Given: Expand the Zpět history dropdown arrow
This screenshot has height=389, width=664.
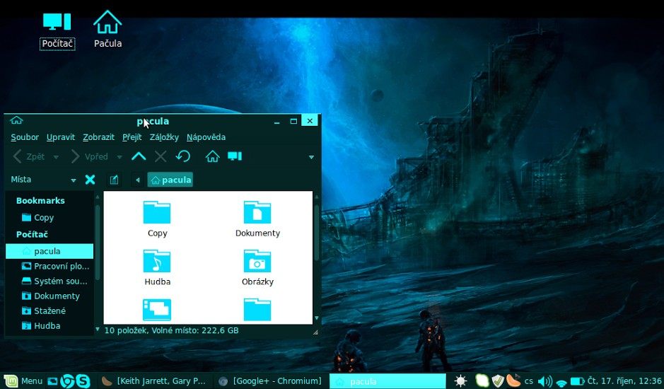Looking at the screenshot, I should [x=56, y=157].
